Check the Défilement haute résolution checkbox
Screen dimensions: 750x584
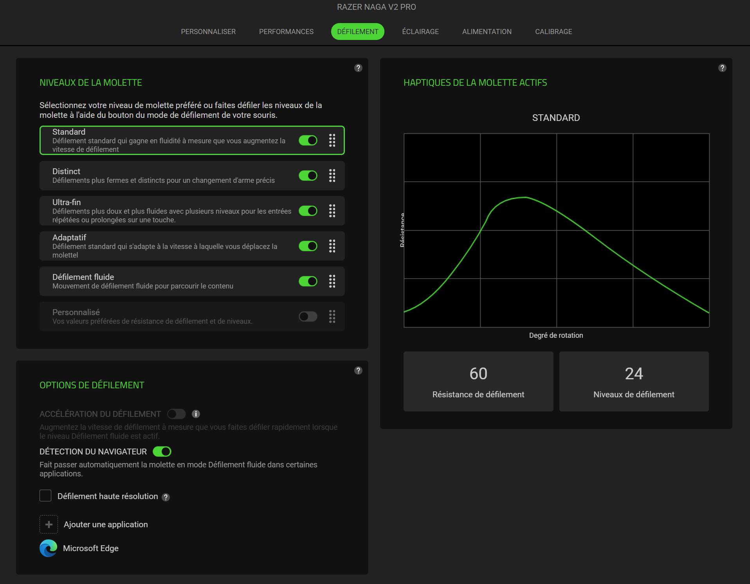click(x=45, y=496)
